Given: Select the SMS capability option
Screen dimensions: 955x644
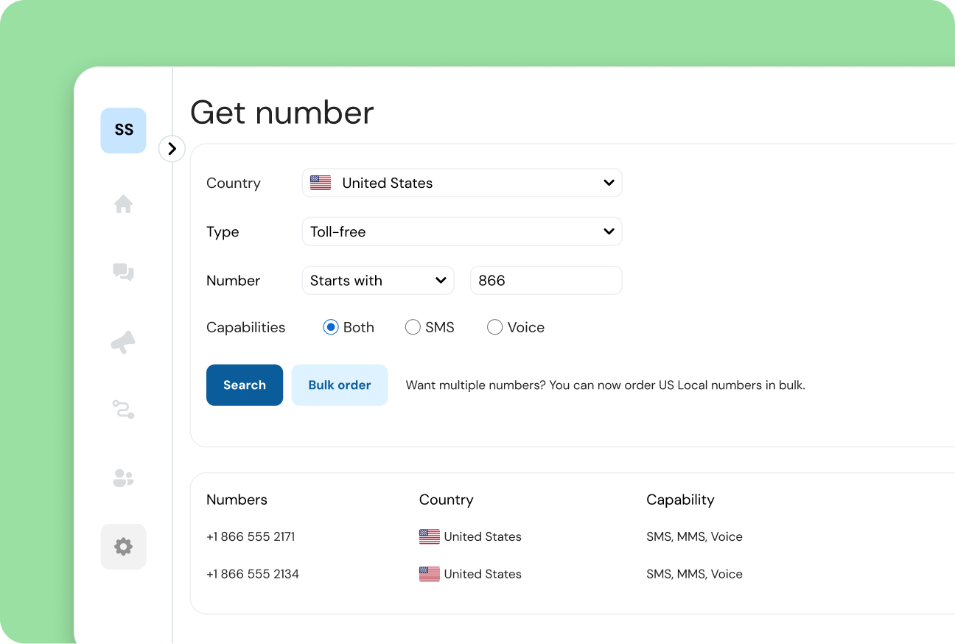Looking at the screenshot, I should [x=413, y=326].
